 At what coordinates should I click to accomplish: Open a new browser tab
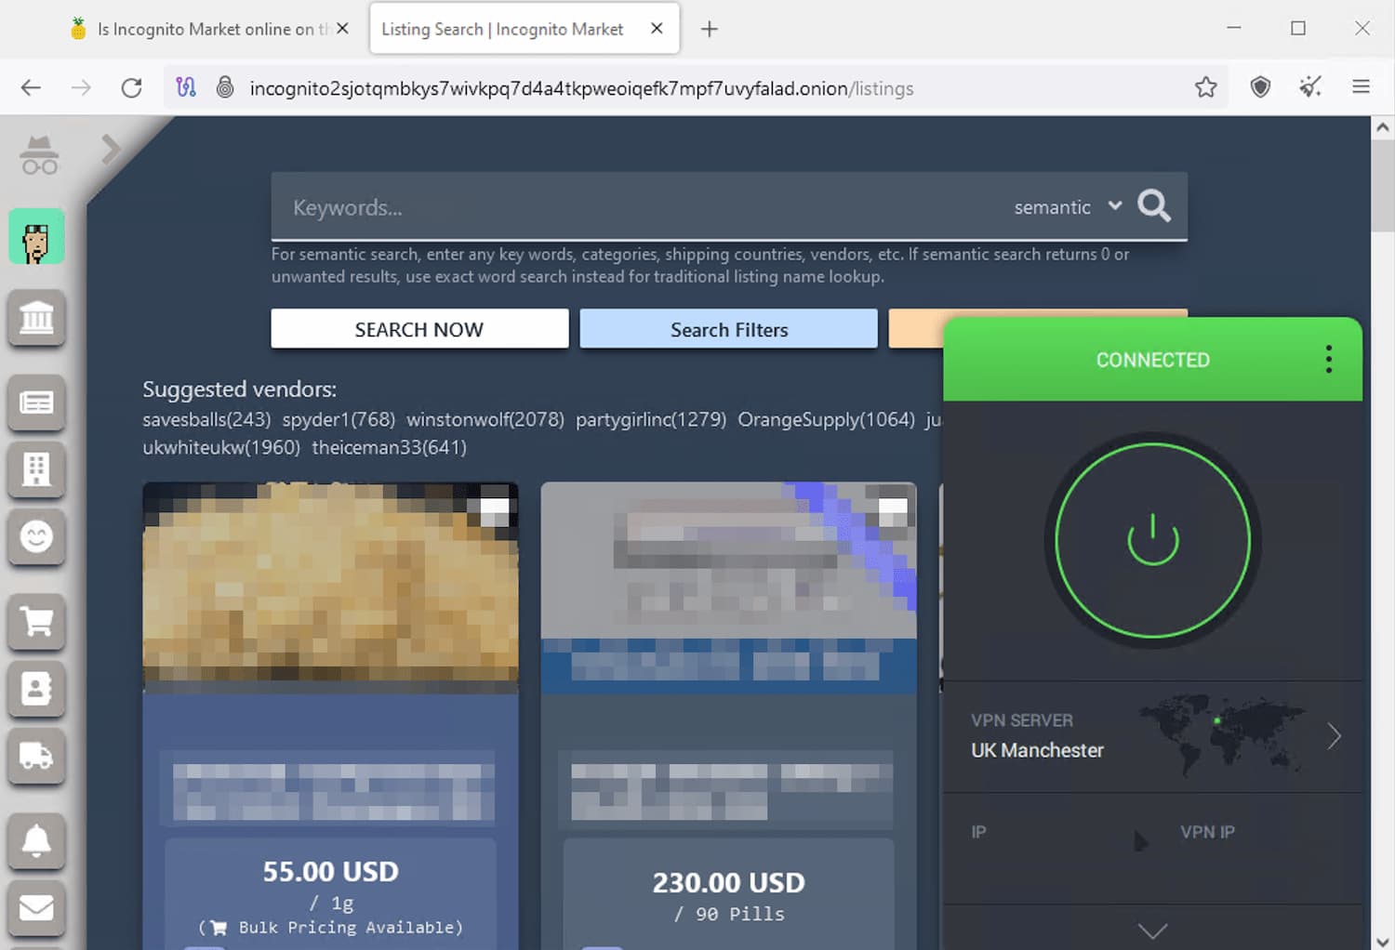[x=709, y=29]
